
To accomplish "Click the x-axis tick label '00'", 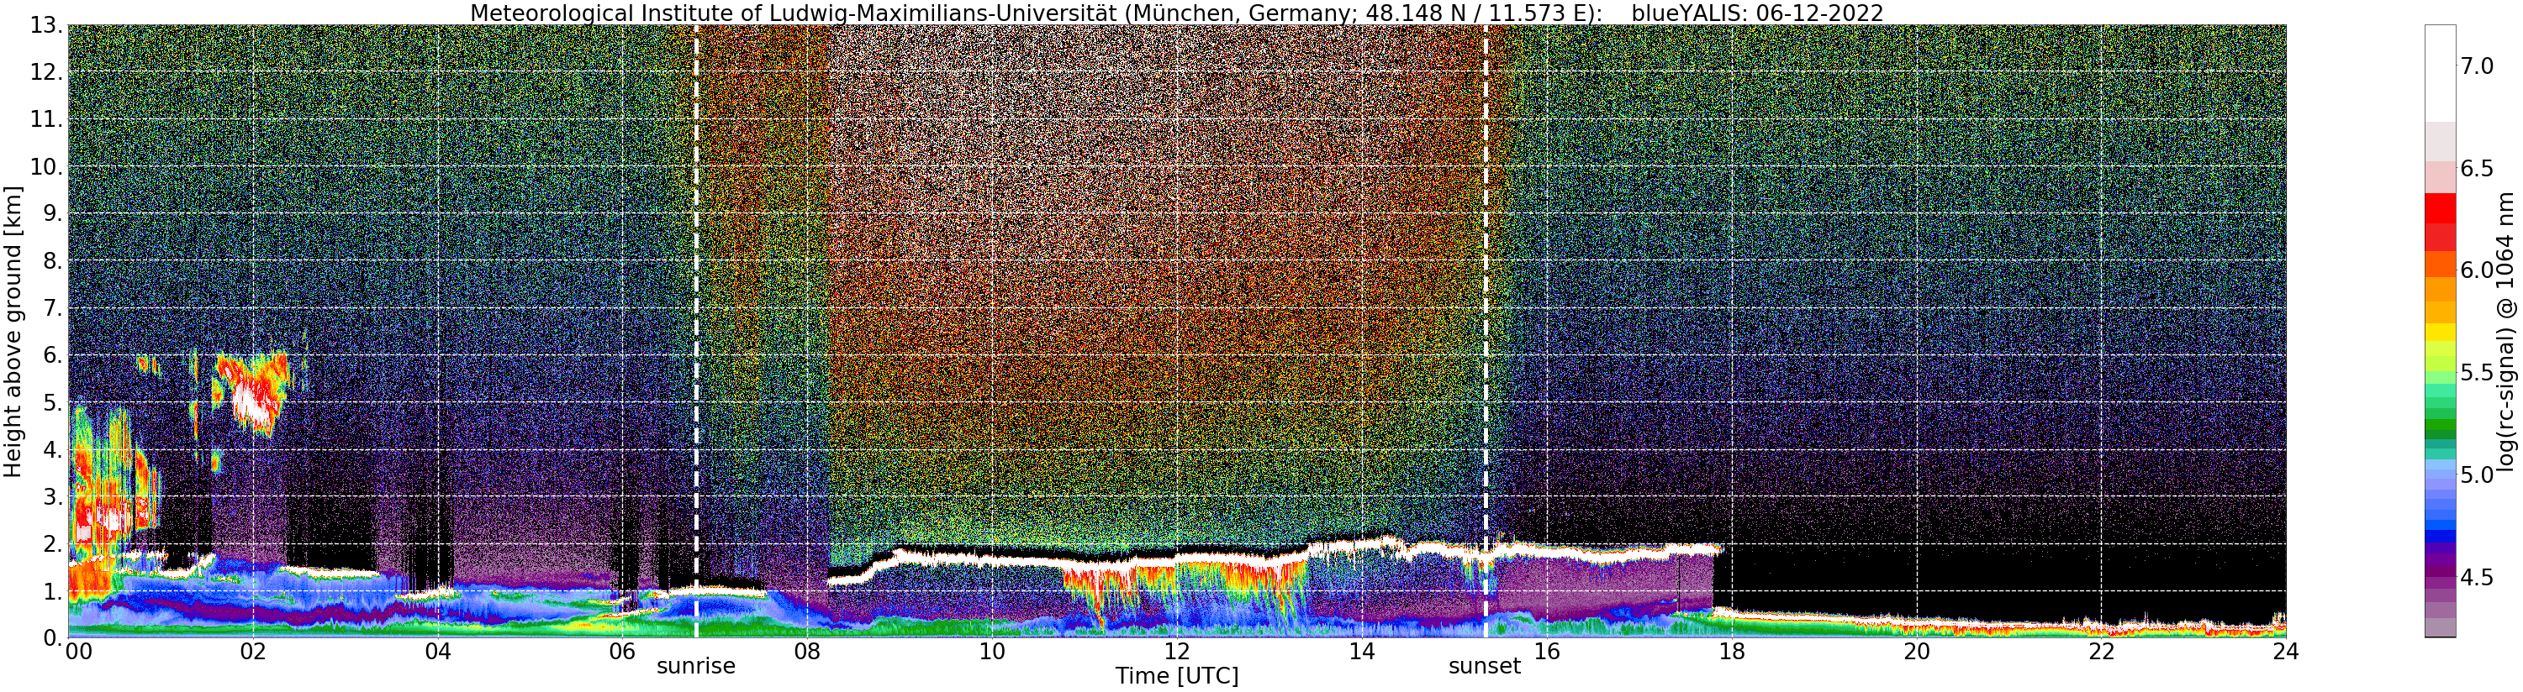I will (x=78, y=651).
